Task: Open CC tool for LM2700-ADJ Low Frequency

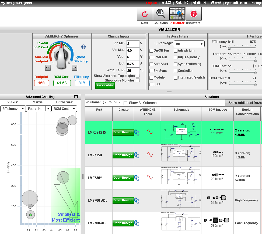Action: tap(137, 223)
